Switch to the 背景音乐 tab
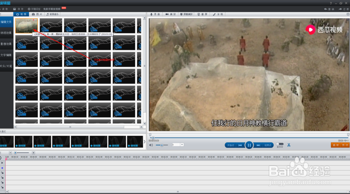This screenshot has height=194, width=350. coord(52,14)
